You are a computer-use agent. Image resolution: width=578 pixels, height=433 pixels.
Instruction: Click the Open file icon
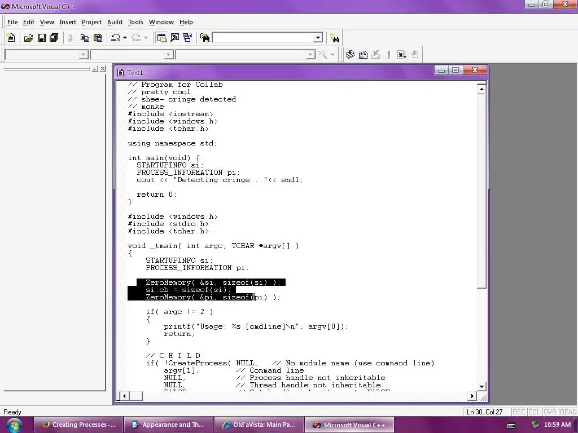pyautogui.click(x=28, y=38)
